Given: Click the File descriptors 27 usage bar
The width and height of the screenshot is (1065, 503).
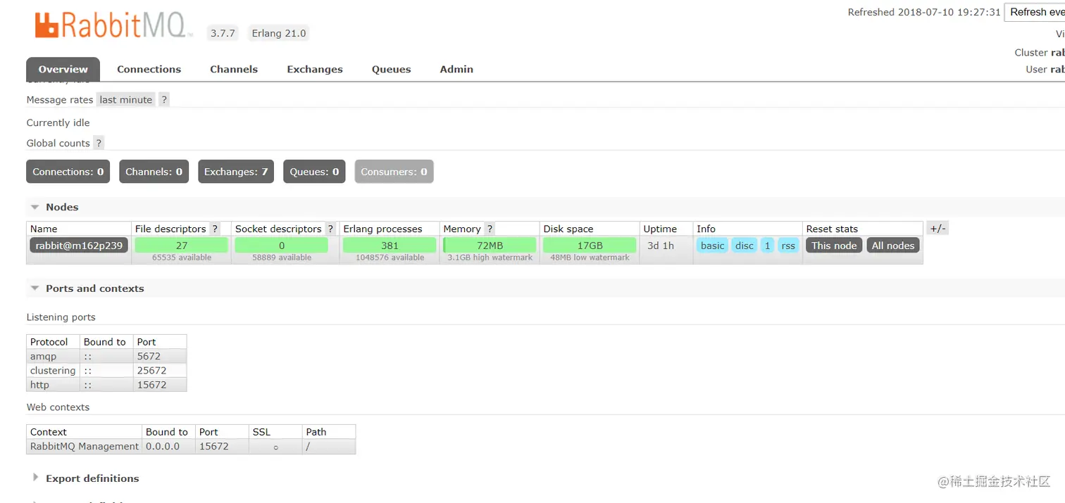Looking at the screenshot, I should (182, 246).
